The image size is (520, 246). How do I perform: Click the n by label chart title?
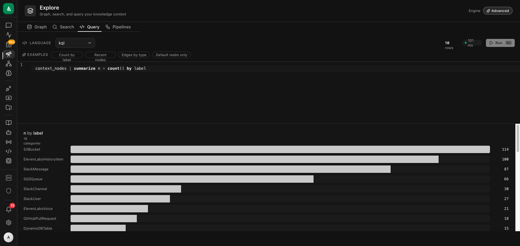coord(33,133)
